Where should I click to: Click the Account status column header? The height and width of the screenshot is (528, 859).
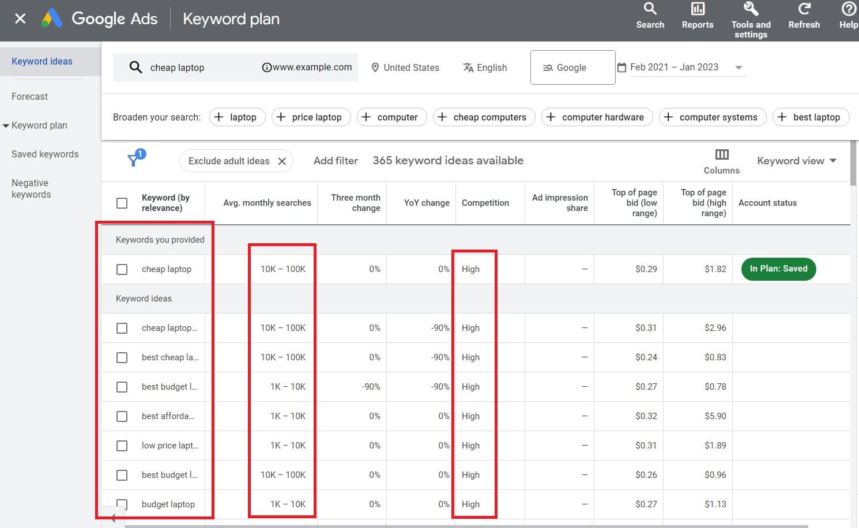[x=767, y=203]
